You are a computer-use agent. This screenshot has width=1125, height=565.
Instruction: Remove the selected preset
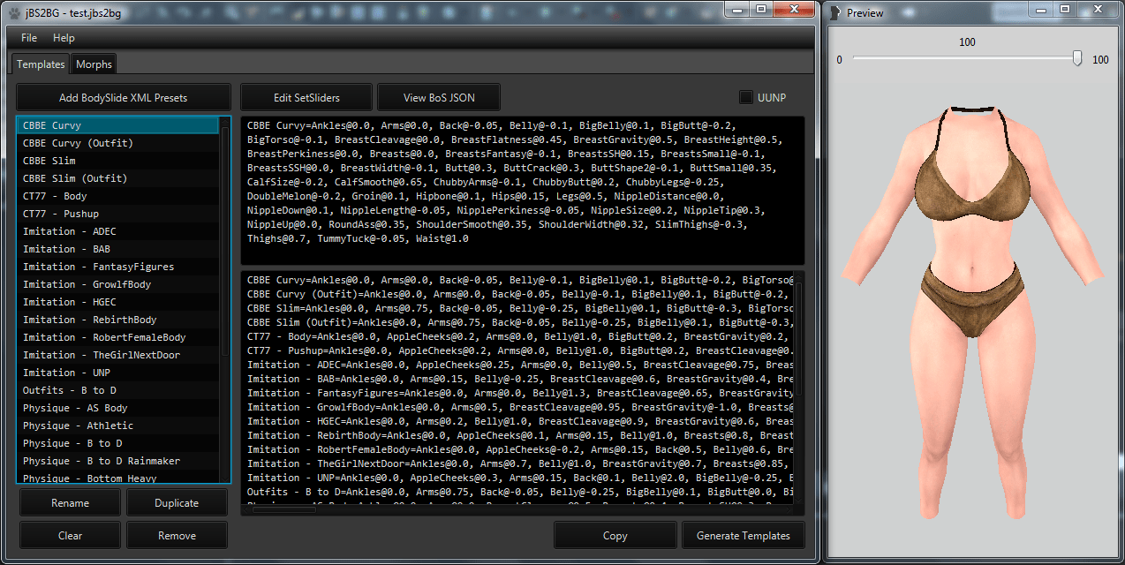177,535
